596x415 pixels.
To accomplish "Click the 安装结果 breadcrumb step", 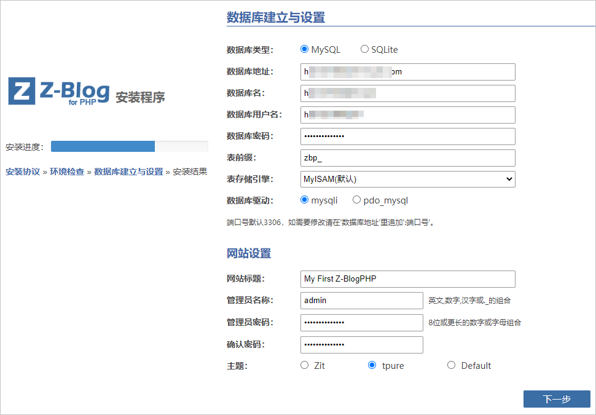I will (x=190, y=172).
